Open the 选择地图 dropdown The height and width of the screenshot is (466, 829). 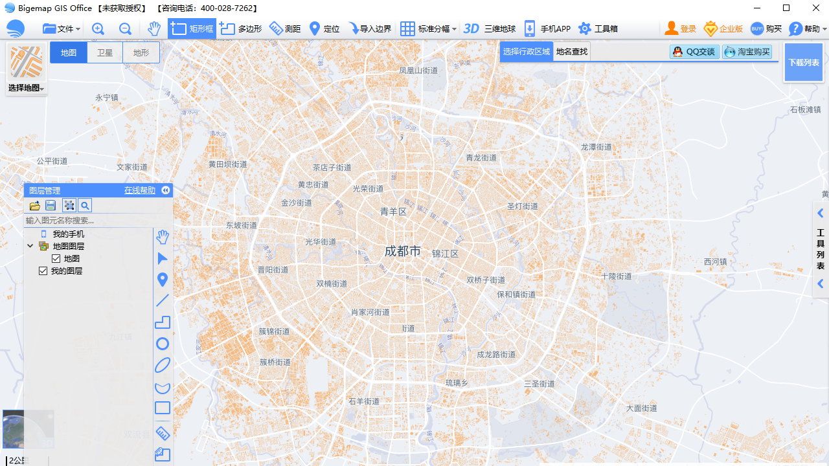point(26,87)
